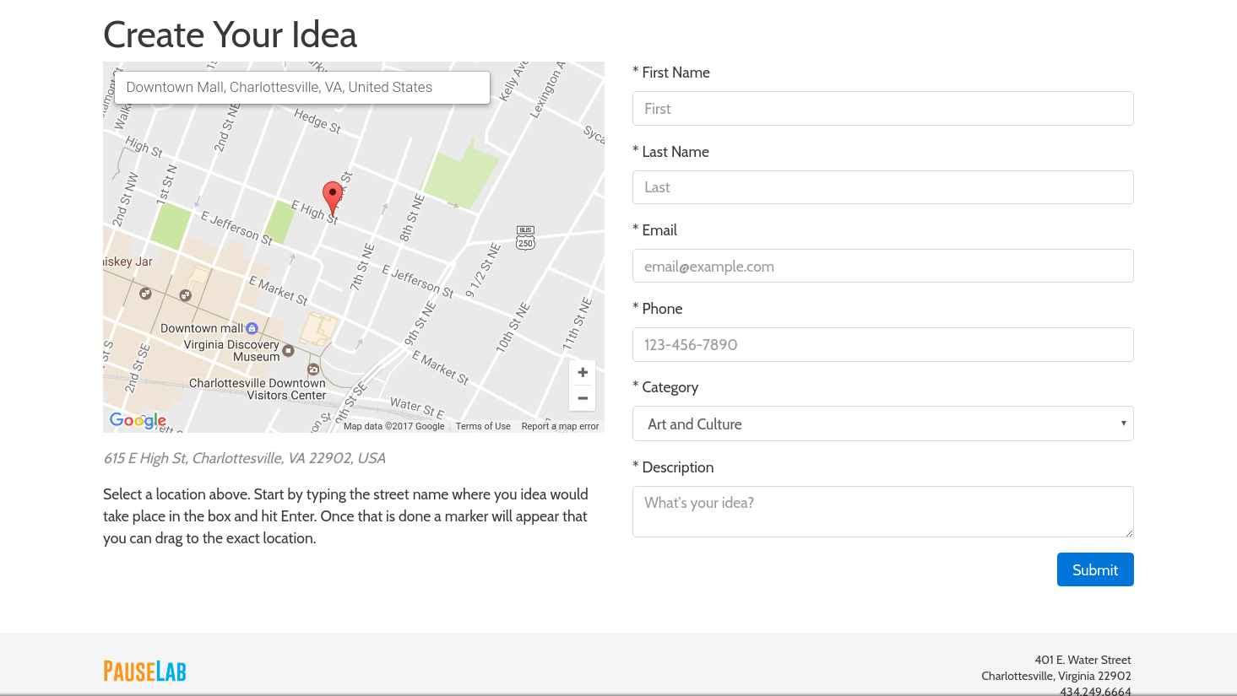Click the Visitors Center marker icon

(313, 370)
